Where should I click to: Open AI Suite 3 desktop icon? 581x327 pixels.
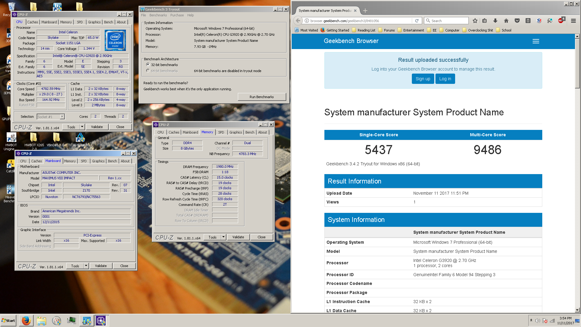tap(80, 140)
